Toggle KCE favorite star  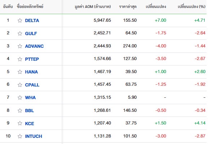20,123
